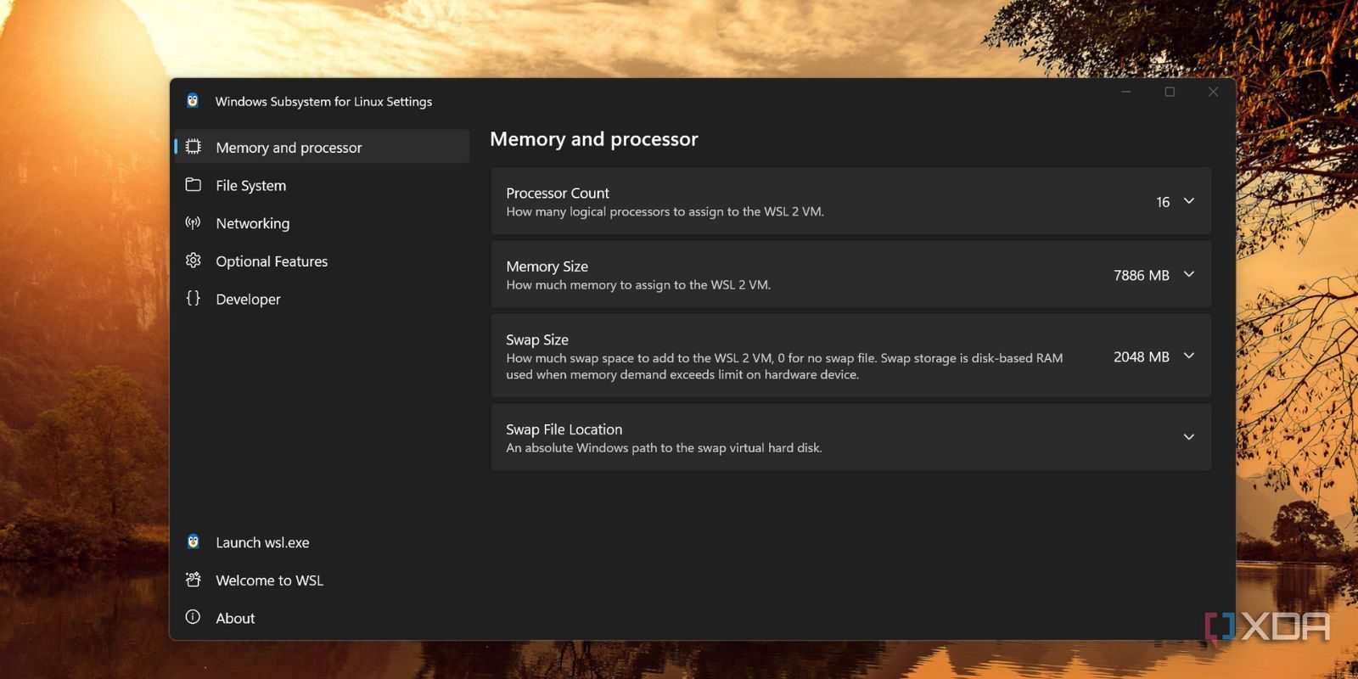Click the Developer curly braces icon
Screen dimensions: 1358x679
[194, 298]
